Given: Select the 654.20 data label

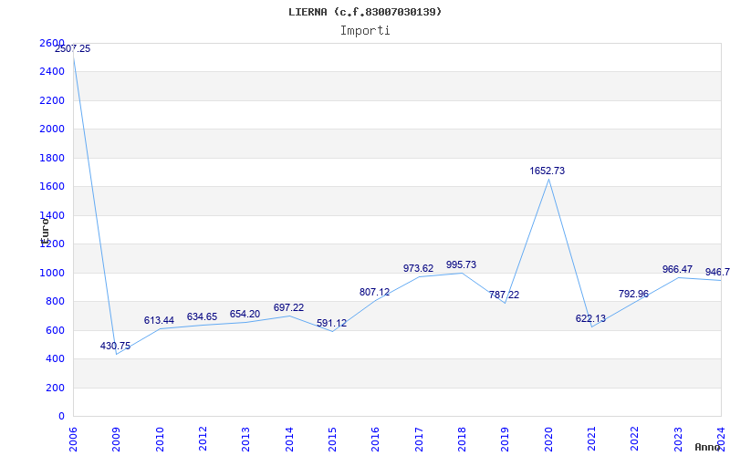Looking at the screenshot, I should 245,314.
